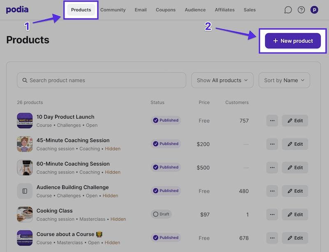The image size is (329, 252).
Task: Expand the Show All products dropdown
Action: pyautogui.click(x=222, y=80)
